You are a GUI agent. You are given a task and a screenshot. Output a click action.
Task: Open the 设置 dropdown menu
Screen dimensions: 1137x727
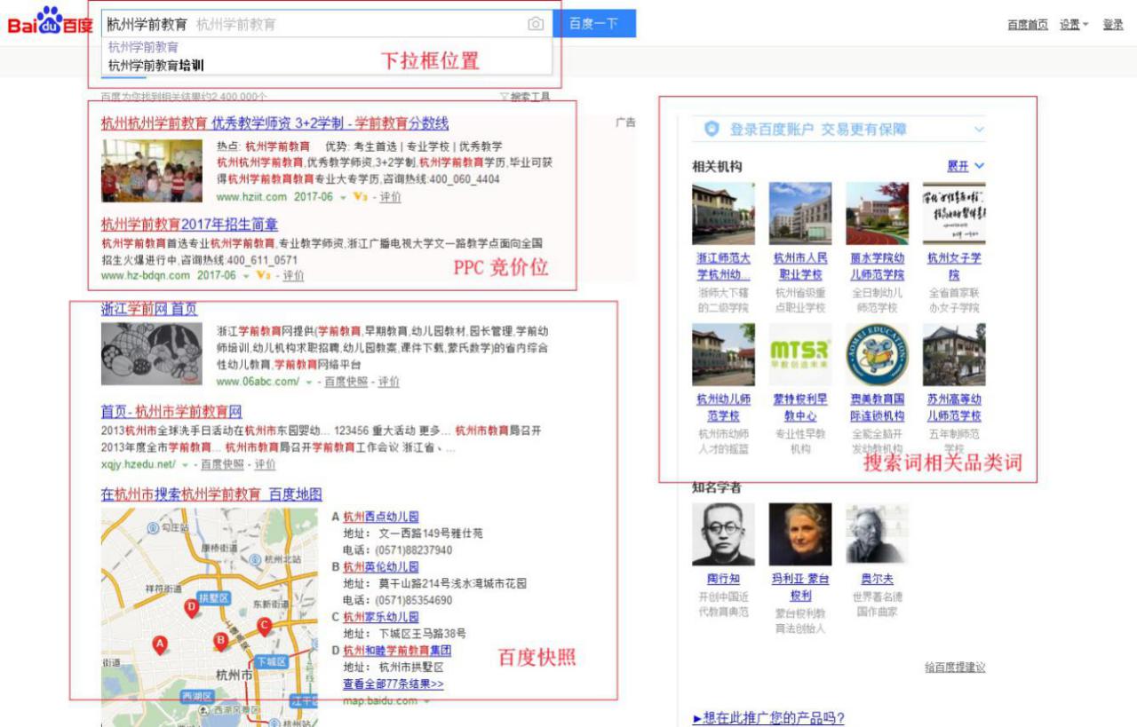pyautogui.click(x=1073, y=25)
